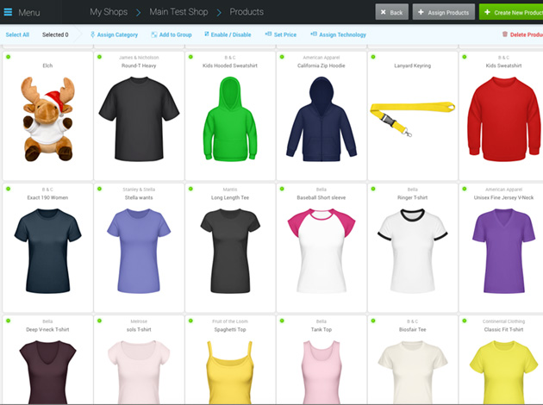Click the Fruit of the Loom brand label
The width and height of the screenshot is (543, 405).
coord(230,321)
